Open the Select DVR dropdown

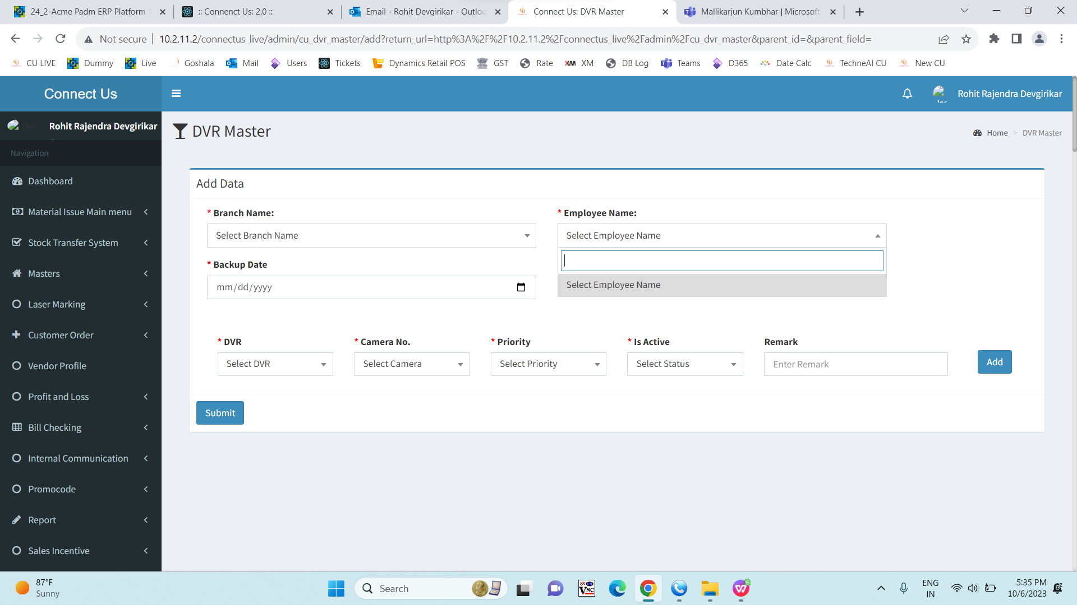pos(275,364)
